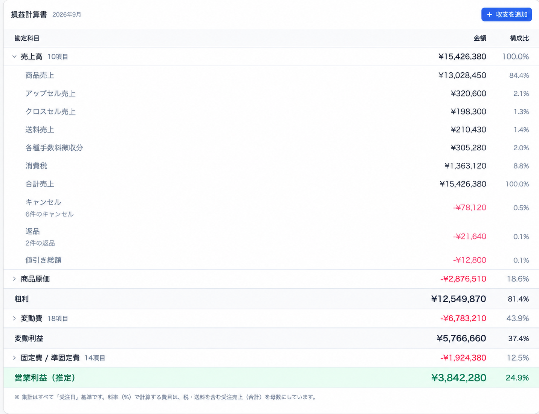The height and width of the screenshot is (414, 539).
Task: Select the 各種手数料徴収分 row label
Action: [x=54, y=148]
